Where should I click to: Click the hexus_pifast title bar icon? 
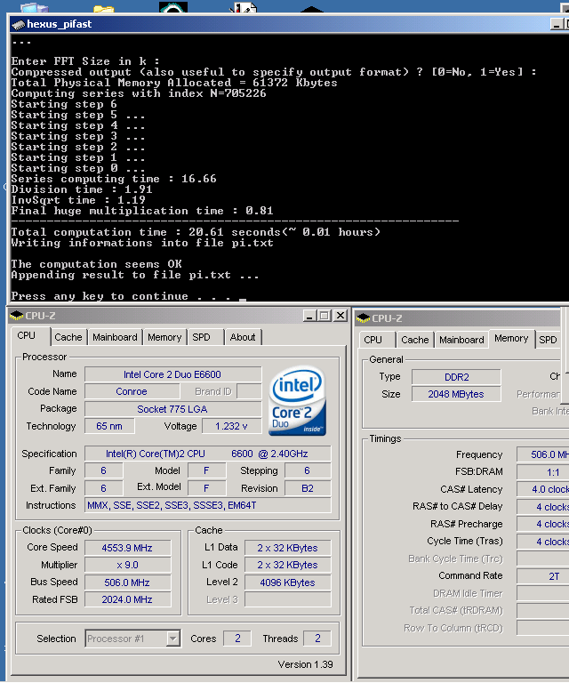(x=18, y=24)
